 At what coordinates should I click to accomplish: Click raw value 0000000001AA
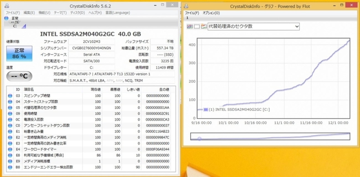click(x=157, y=108)
